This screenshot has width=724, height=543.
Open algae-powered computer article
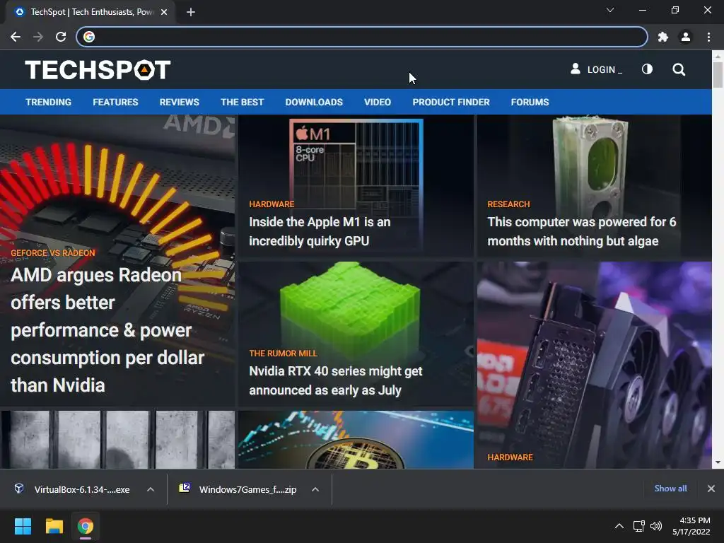tap(581, 231)
